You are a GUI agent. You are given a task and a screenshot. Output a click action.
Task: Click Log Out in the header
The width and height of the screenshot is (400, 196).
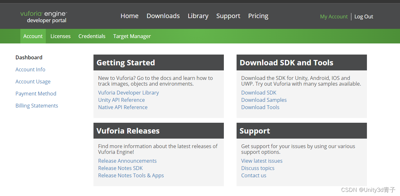click(x=364, y=16)
